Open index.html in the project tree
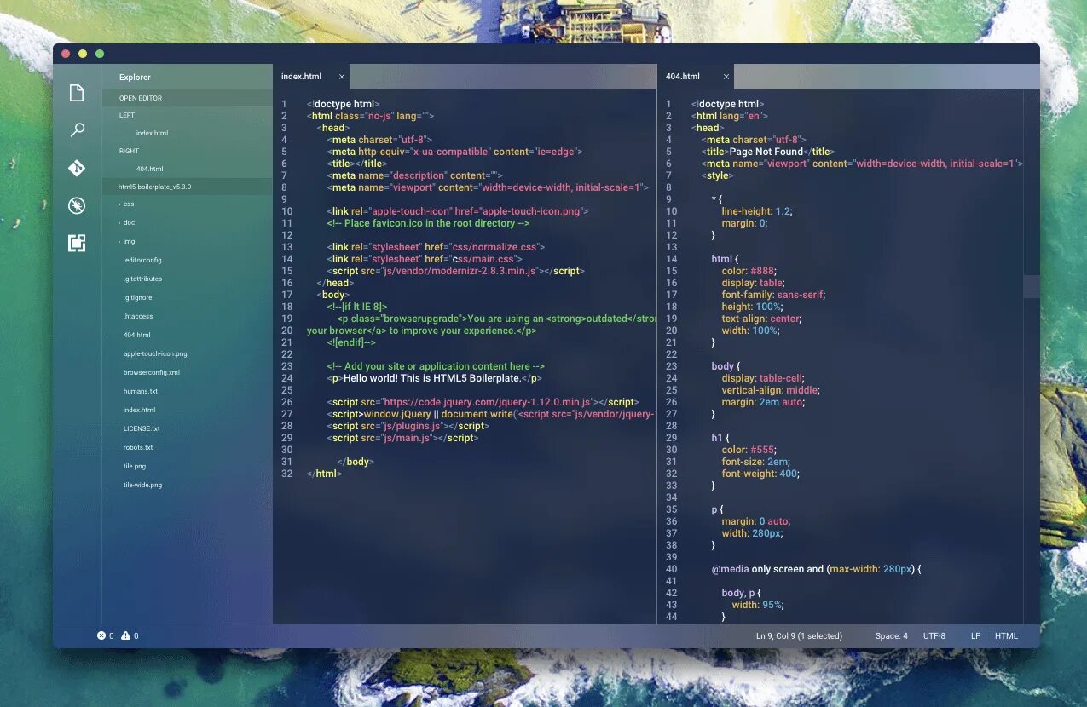Screen dimensions: 1087x707 click(x=140, y=410)
